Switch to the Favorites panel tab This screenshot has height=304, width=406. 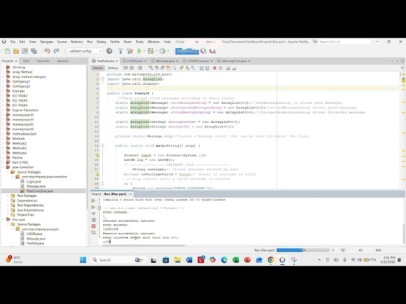coord(43,61)
